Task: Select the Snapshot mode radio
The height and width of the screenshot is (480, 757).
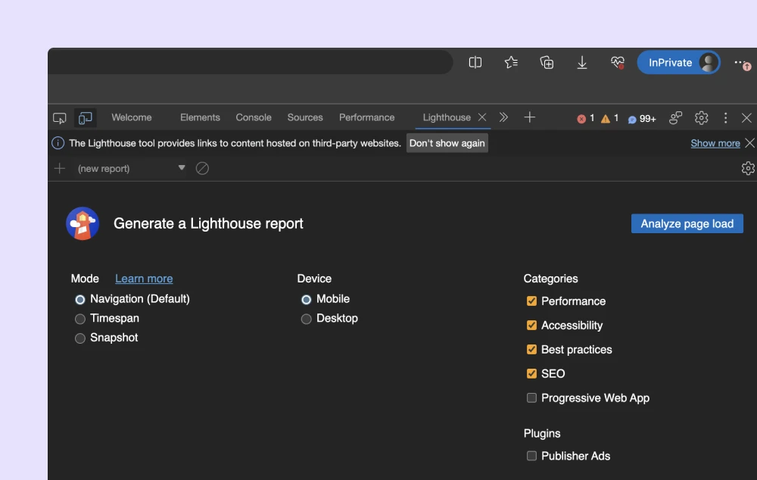Action: pos(80,338)
